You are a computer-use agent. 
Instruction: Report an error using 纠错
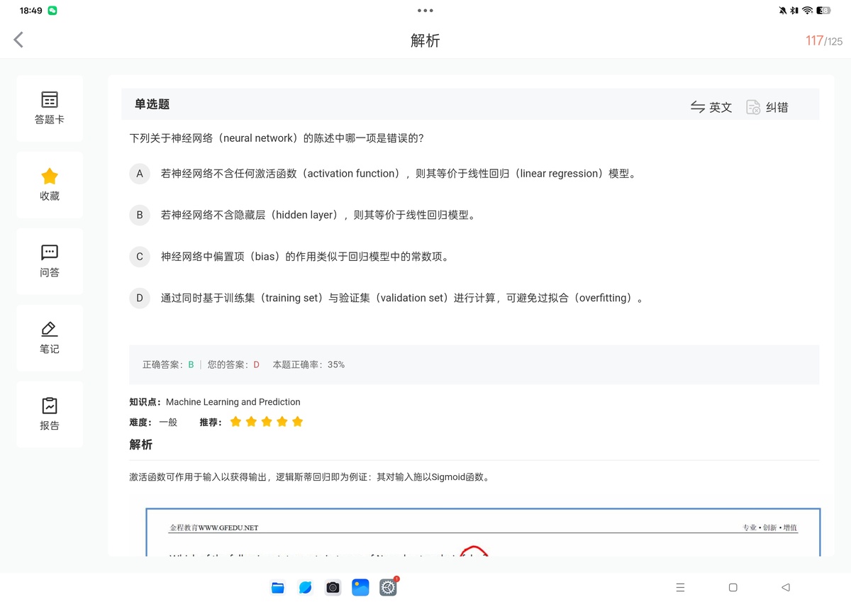767,107
